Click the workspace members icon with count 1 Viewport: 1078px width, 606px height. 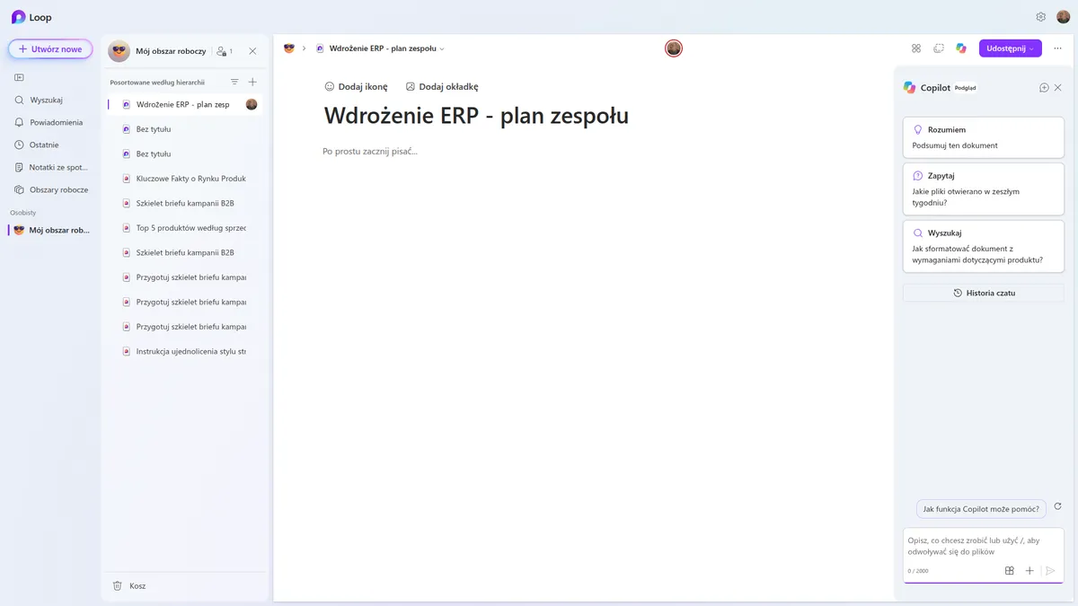click(225, 51)
